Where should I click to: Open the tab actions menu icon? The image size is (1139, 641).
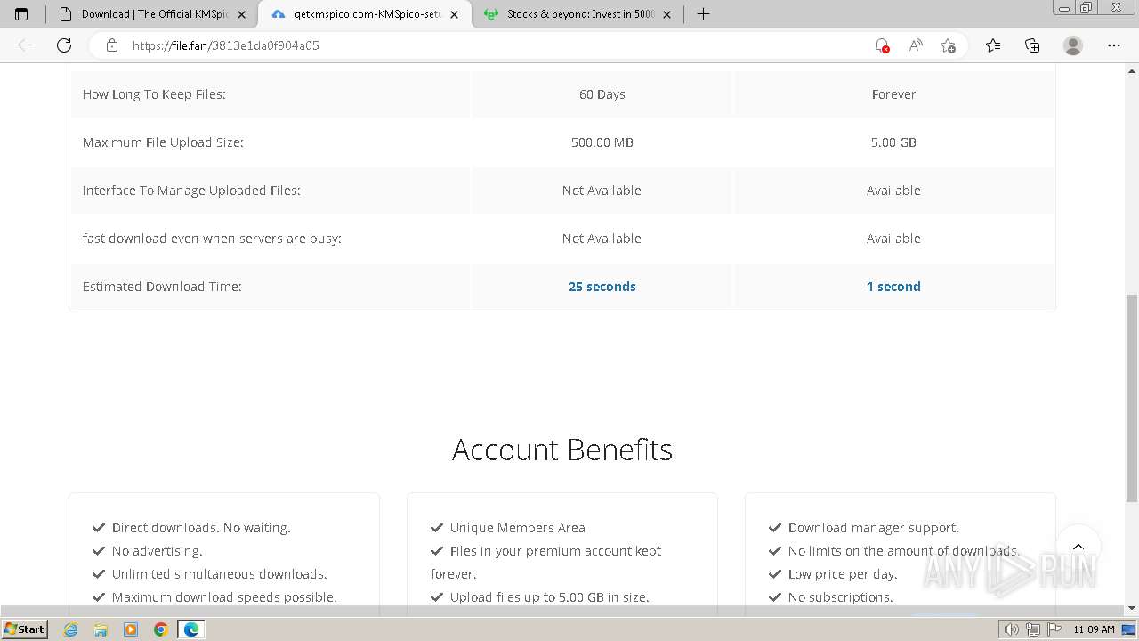click(21, 14)
